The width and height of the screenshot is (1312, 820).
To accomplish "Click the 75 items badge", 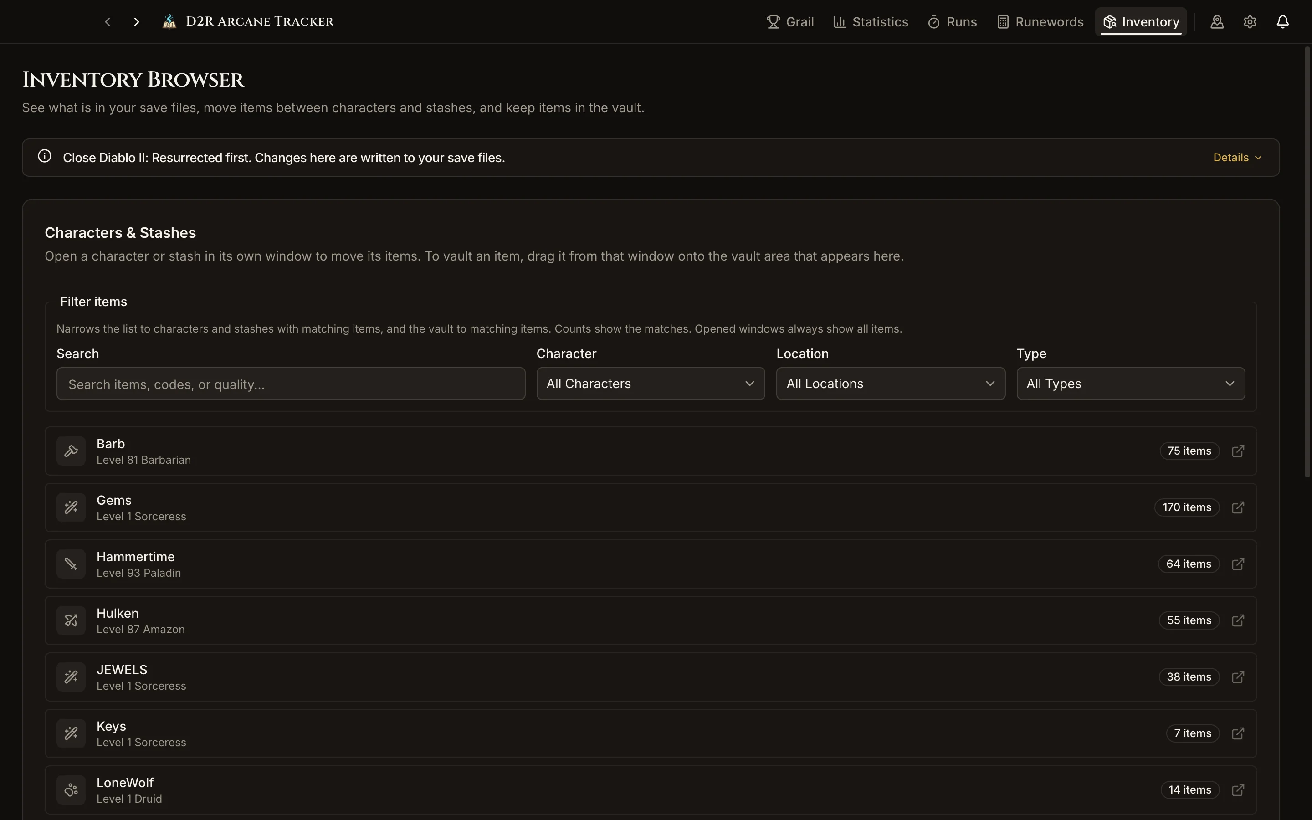I will (1189, 451).
